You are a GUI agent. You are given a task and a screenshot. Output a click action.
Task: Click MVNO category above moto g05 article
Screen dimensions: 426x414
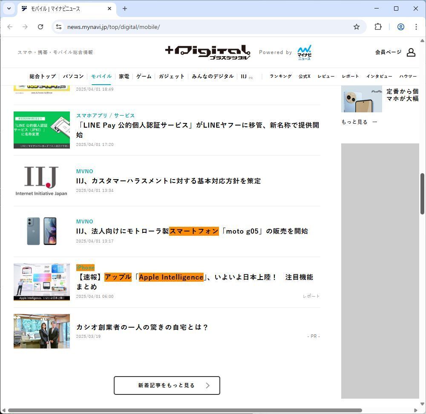coord(84,222)
